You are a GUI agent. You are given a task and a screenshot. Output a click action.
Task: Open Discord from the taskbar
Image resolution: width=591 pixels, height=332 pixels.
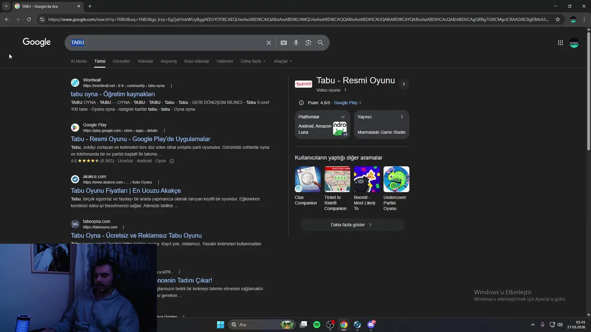[371, 325]
